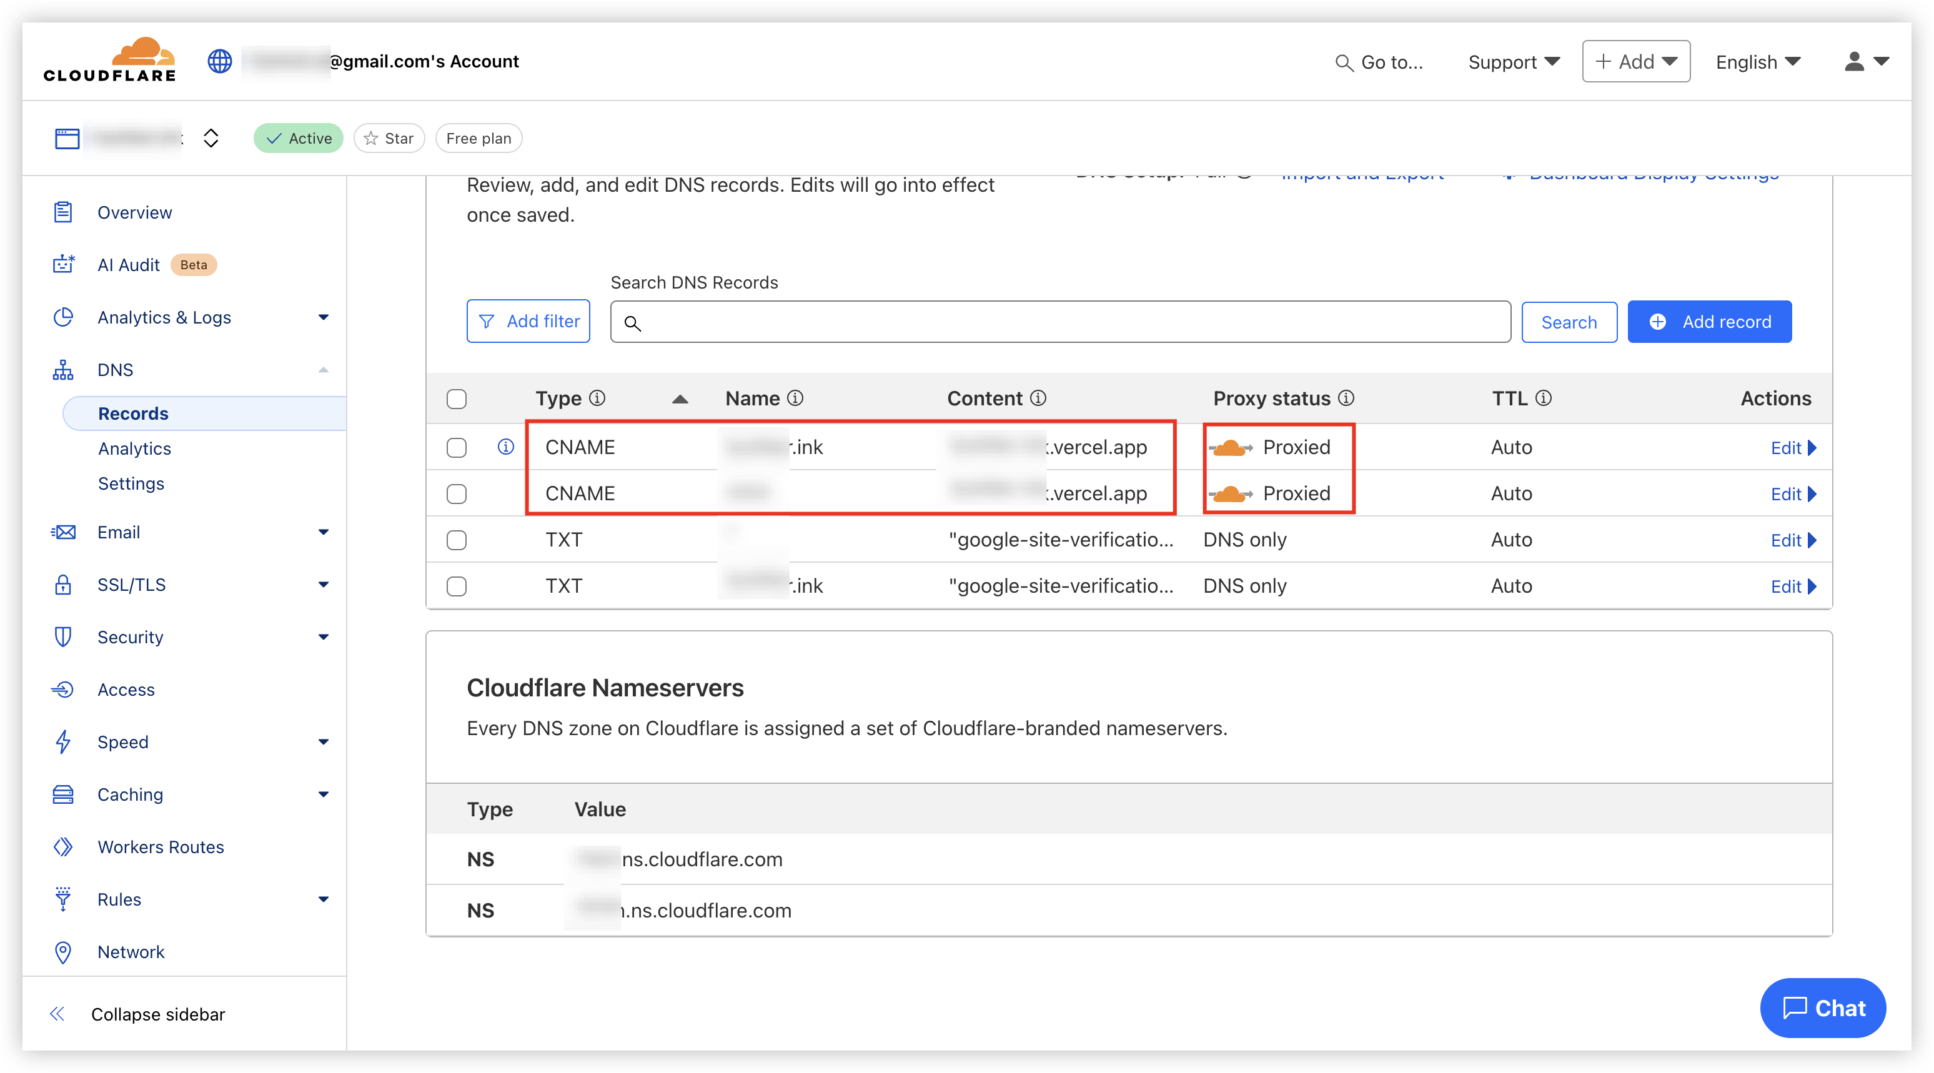Go to Workers Routes in the sidebar
This screenshot has height=1073, width=1934.
tap(160, 846)
